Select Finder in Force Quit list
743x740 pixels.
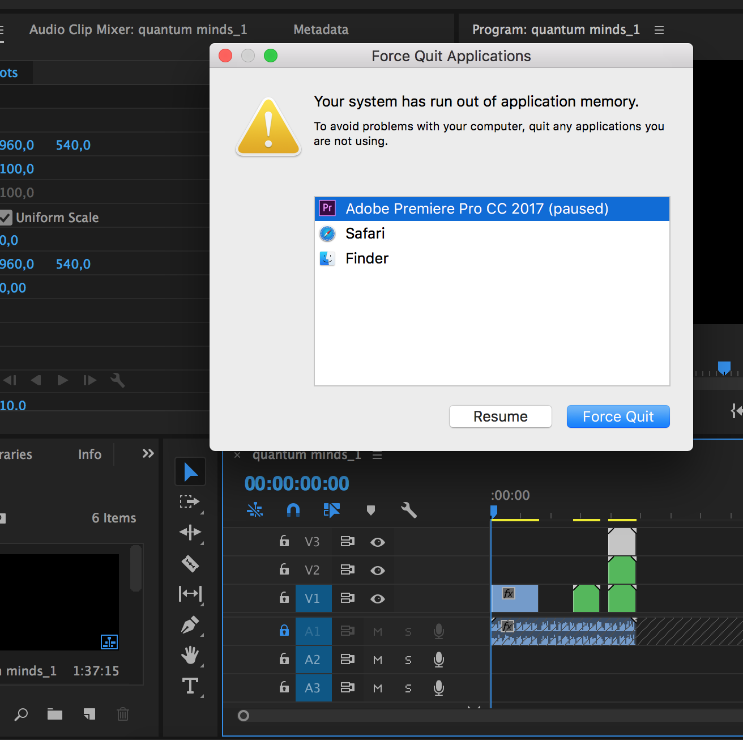tap(492, 258)
